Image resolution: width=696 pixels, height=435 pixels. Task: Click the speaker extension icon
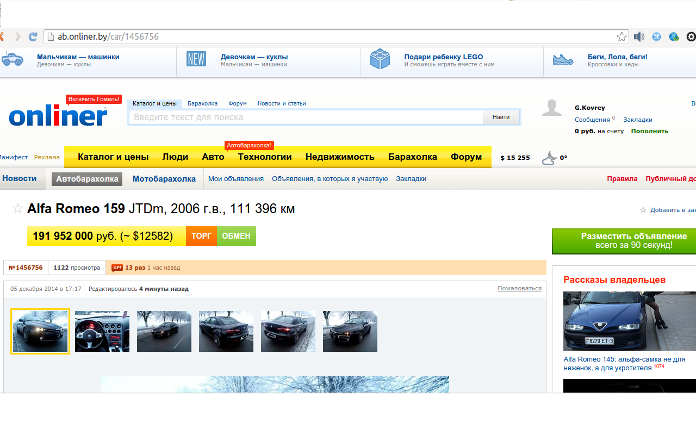coord(639,37)
